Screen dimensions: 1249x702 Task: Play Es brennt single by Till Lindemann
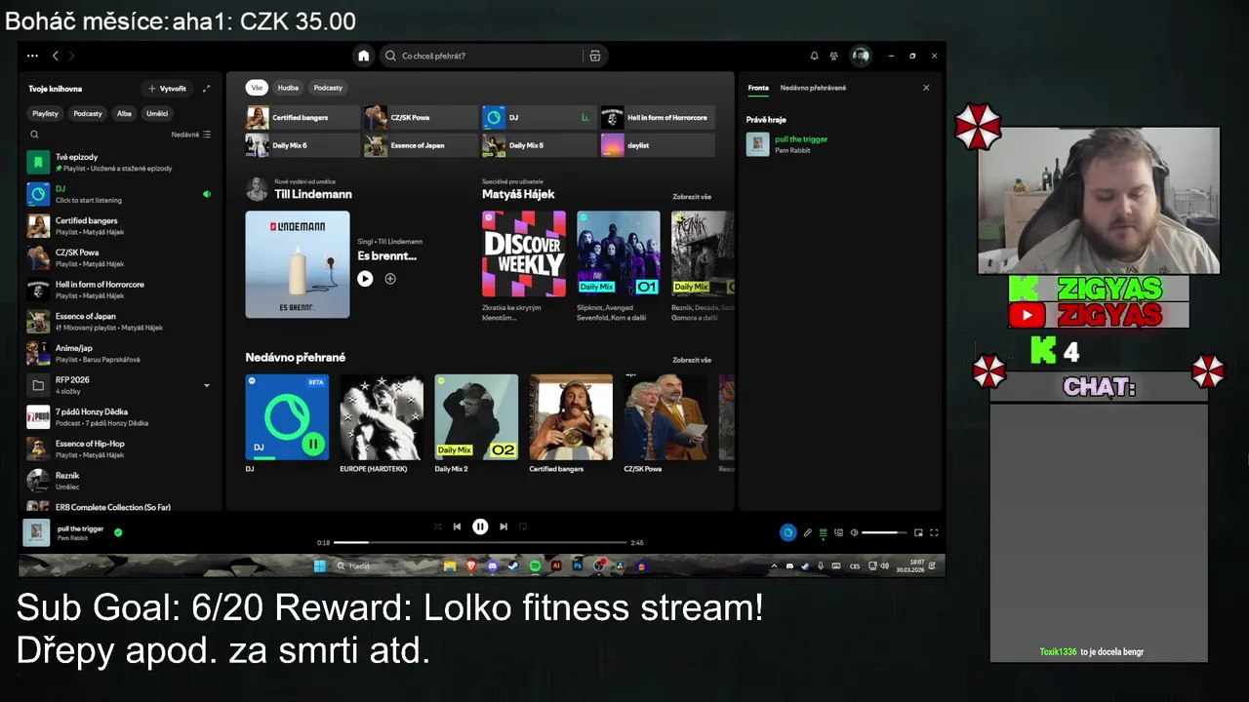pyautogui.click(x=365, y=279)
